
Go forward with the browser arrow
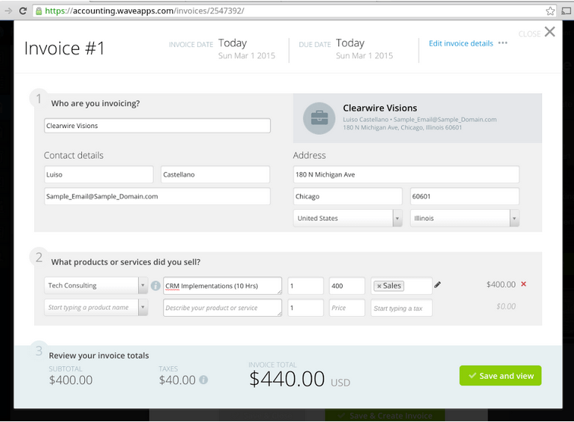(x=8, y=11)
